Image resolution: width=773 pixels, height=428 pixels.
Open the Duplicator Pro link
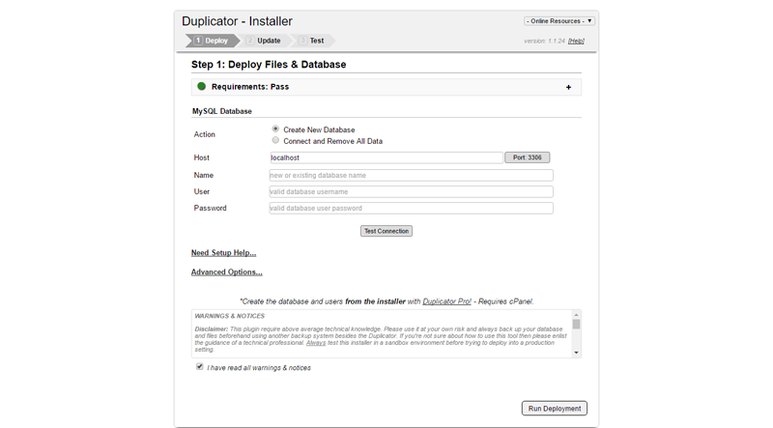click(x=446, y=301)
